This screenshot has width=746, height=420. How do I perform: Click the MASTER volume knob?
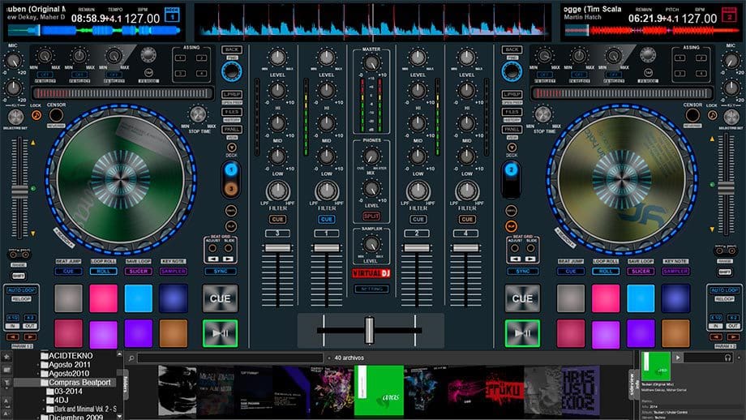(371, 62)
